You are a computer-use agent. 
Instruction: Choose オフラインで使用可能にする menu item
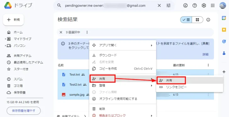123,99
